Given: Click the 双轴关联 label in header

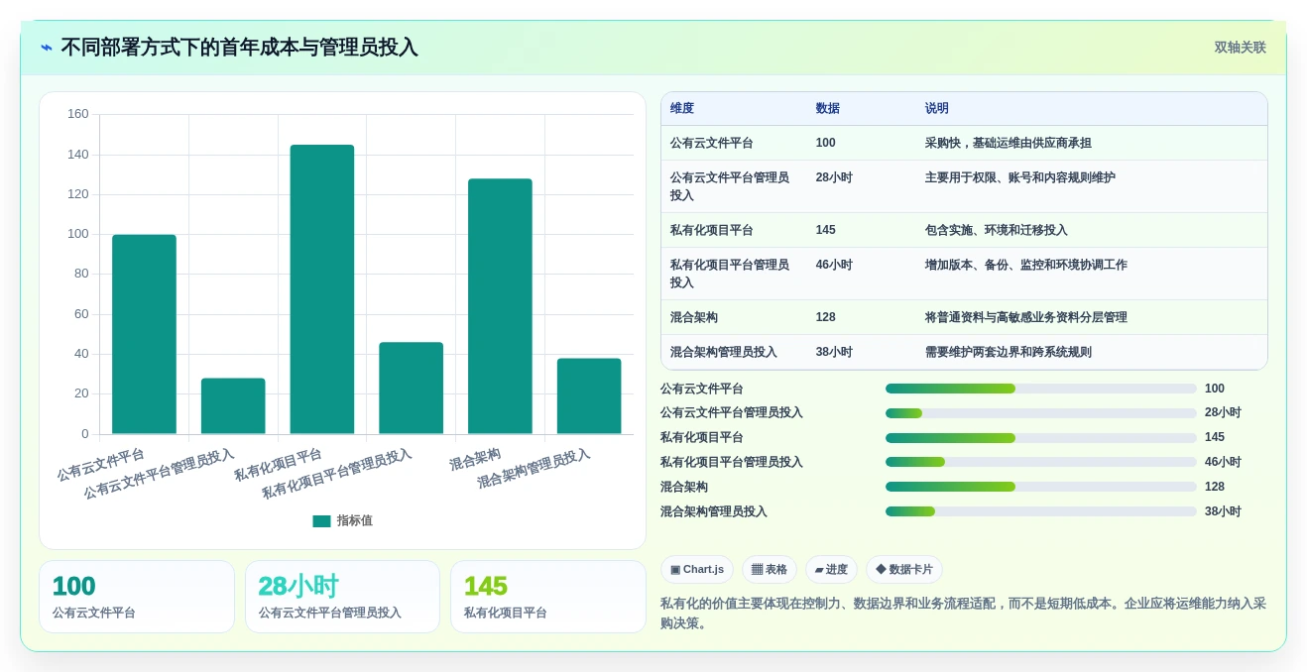Looking at the screenshot, I should 1240,48.
